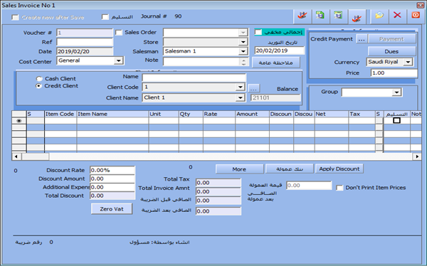The image size is (427, 266).
Task: Click the Amount column header
Action: (252, 114)
